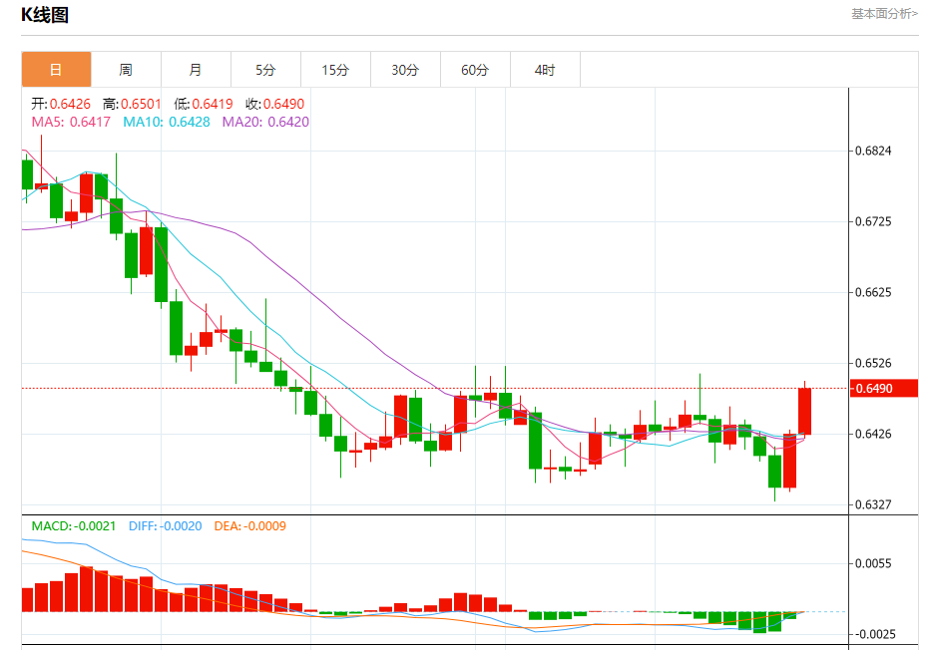Click the 0.6526 price axis label
Screen dimensions: 929x650
pos(873,364)
